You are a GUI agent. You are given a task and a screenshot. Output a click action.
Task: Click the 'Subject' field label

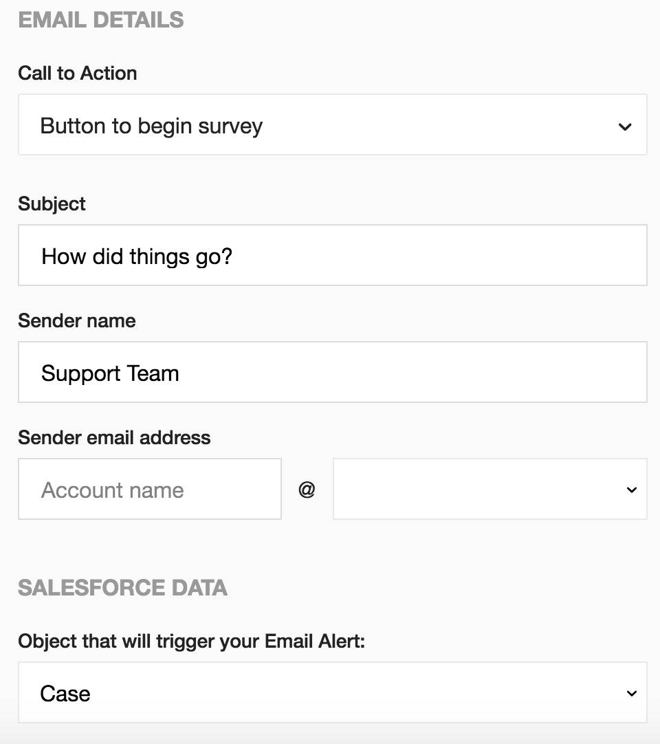[x=52, y=204]
